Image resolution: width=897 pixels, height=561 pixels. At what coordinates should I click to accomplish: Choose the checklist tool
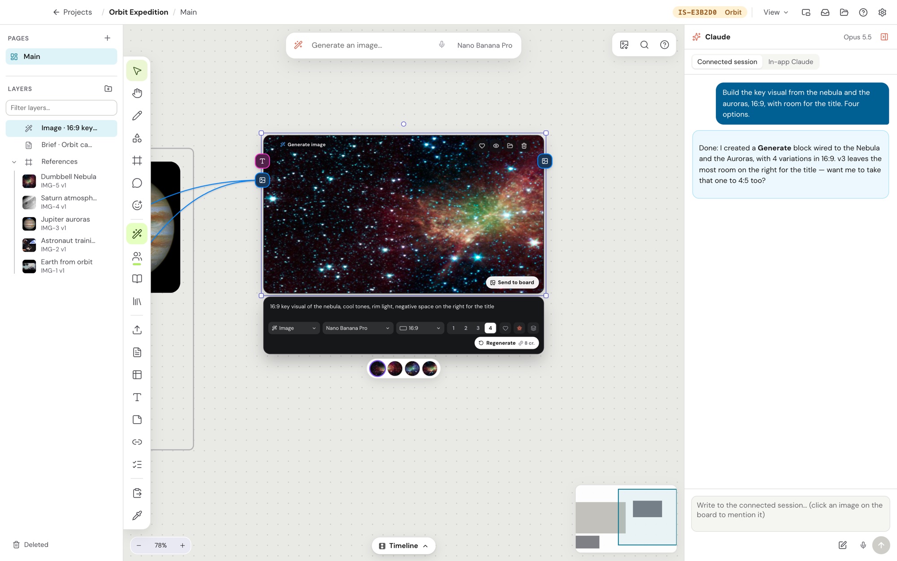coord(137,465)
